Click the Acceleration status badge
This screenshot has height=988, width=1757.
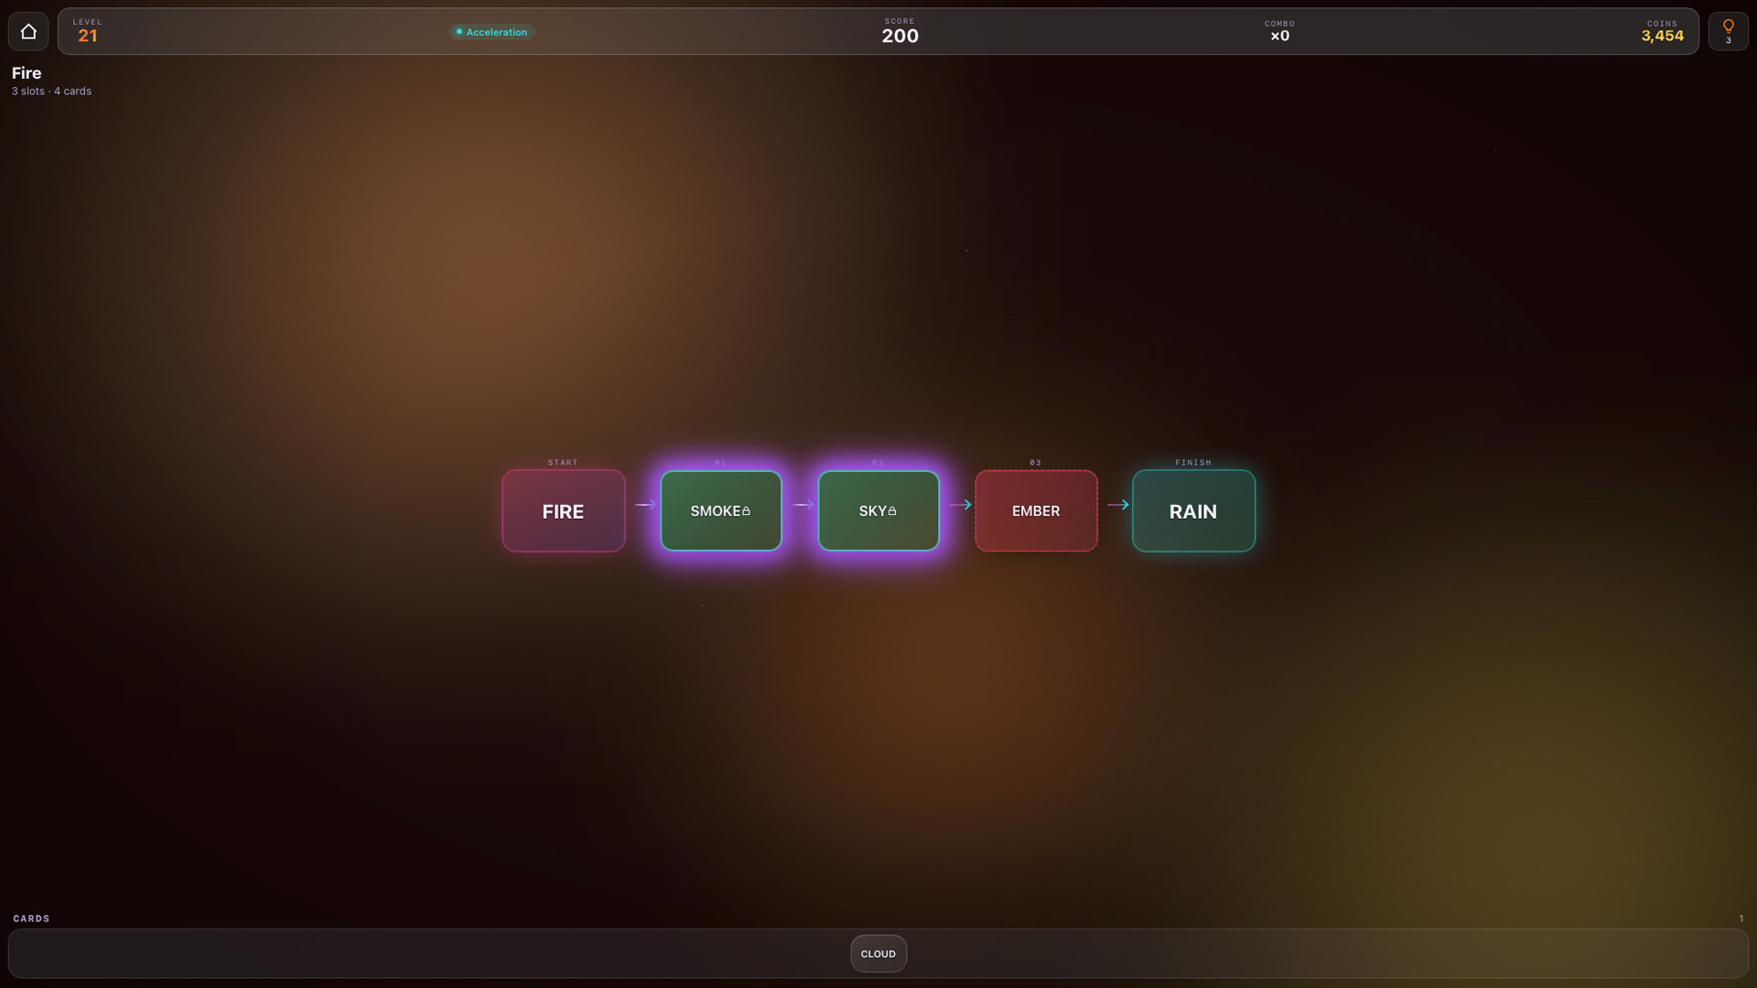(x=491, y=32)
